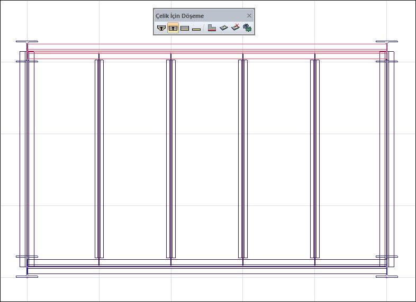Choose the delete slab opening tool with red X

pyautogui.click(x=236, y=27)
